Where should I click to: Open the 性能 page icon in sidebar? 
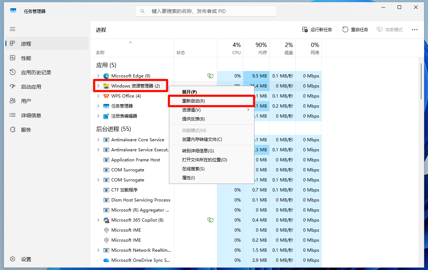(13, 58)
